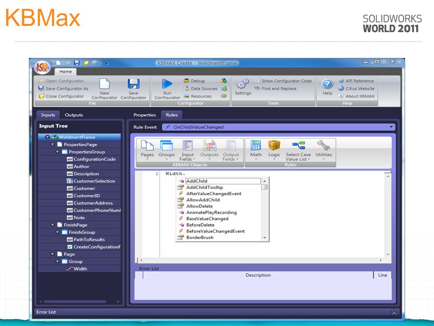The image size is (434, 326).
Task: Collapse the FinishPage tree node
Action: pyautogui.click(x=52, y=225)
